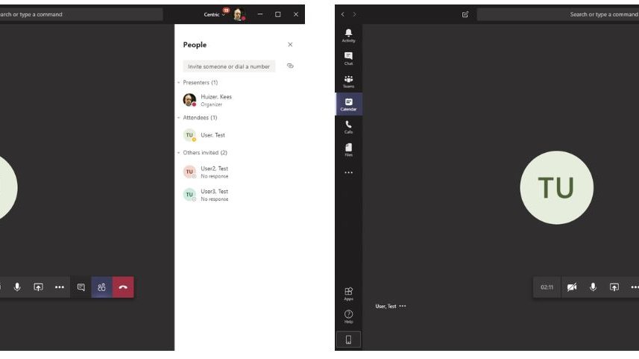This screenshot has height=359, width=639.
Task: Open Help in the sidebar
Action: pos(348,316)
